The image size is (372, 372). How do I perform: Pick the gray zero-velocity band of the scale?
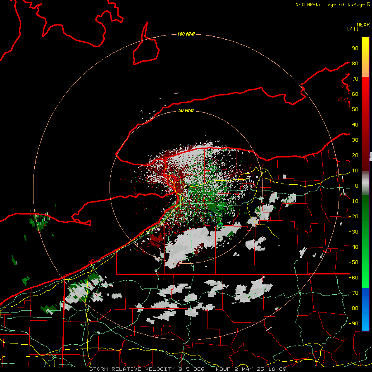[365, 183]
